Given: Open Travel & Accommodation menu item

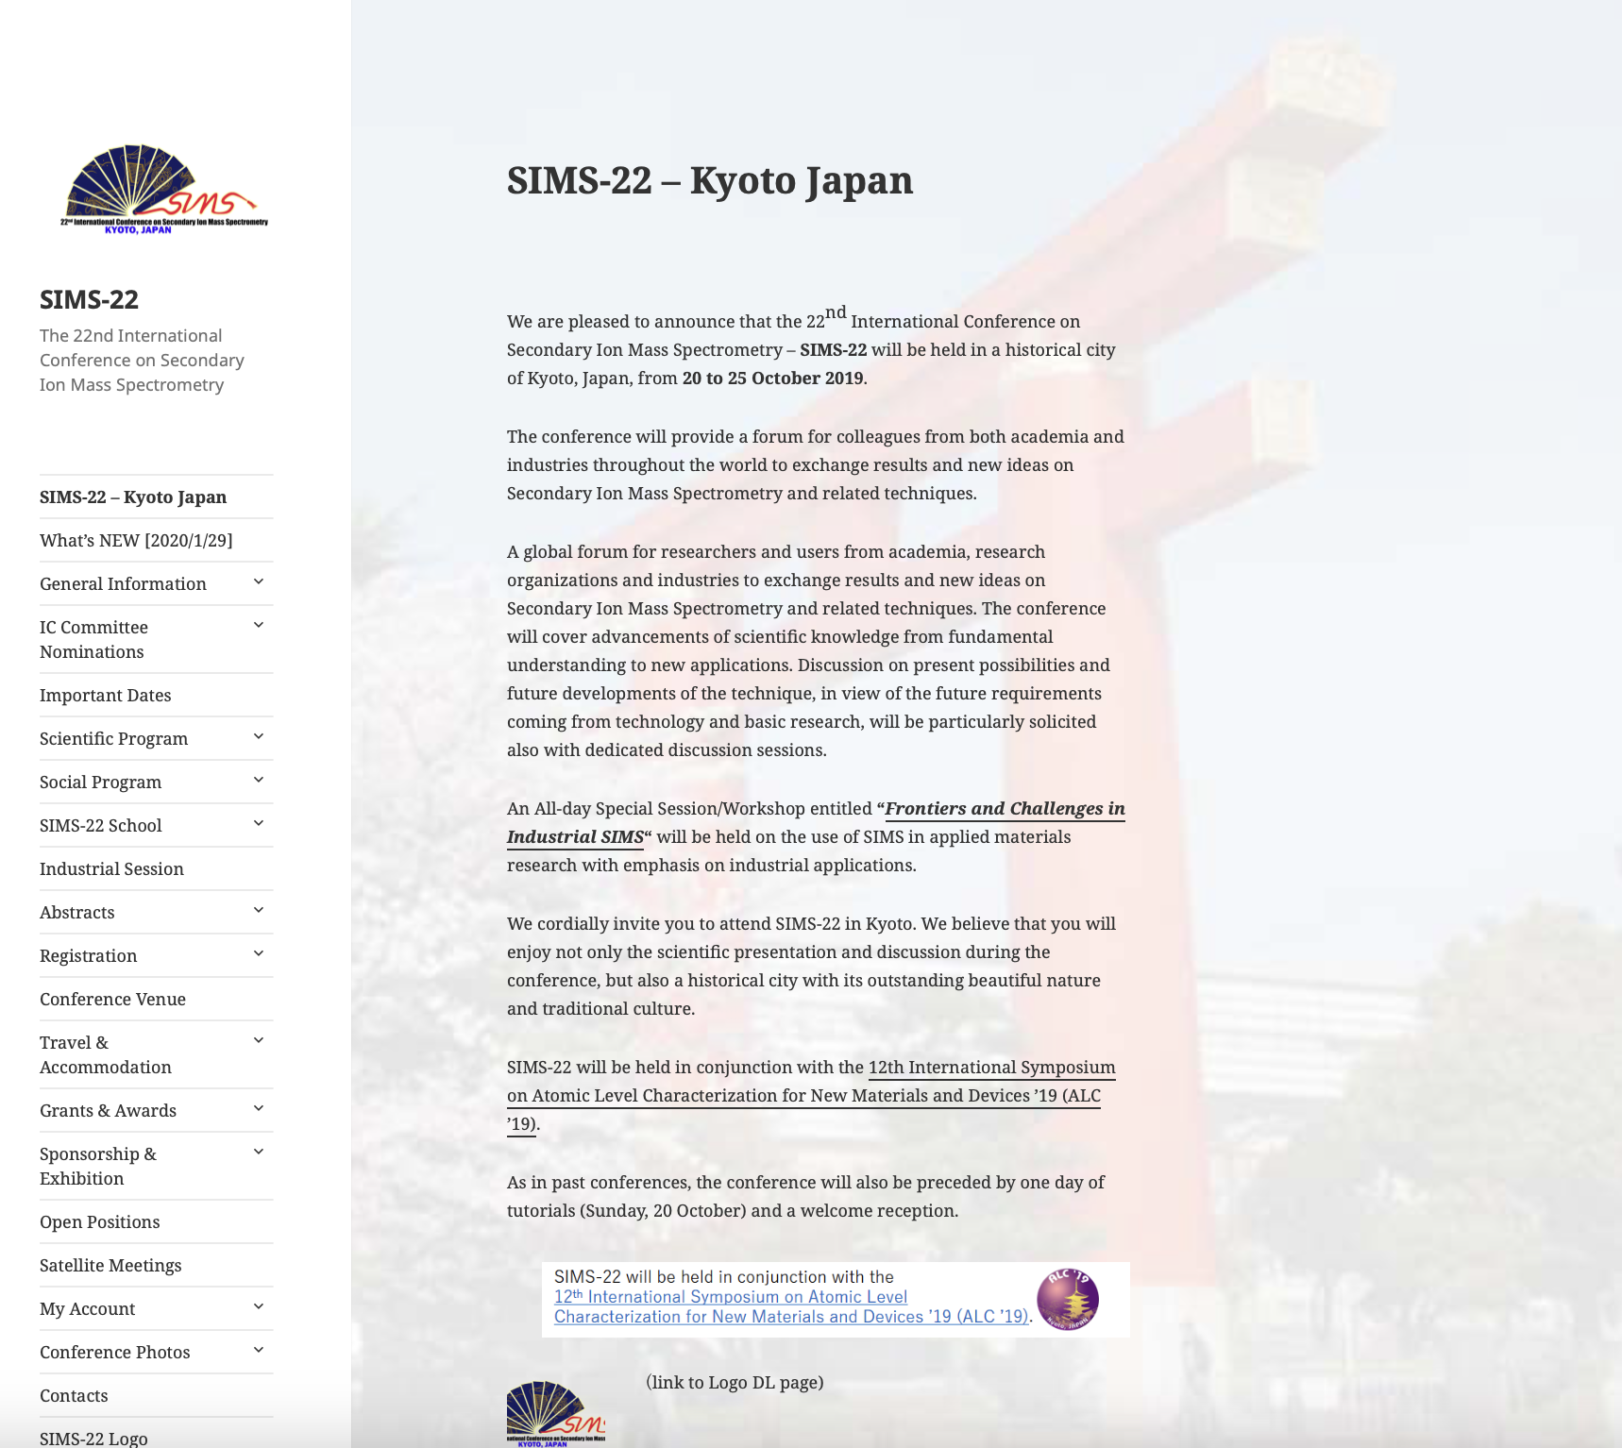Looking at the screenshot, I should (x=106, y=1055).
